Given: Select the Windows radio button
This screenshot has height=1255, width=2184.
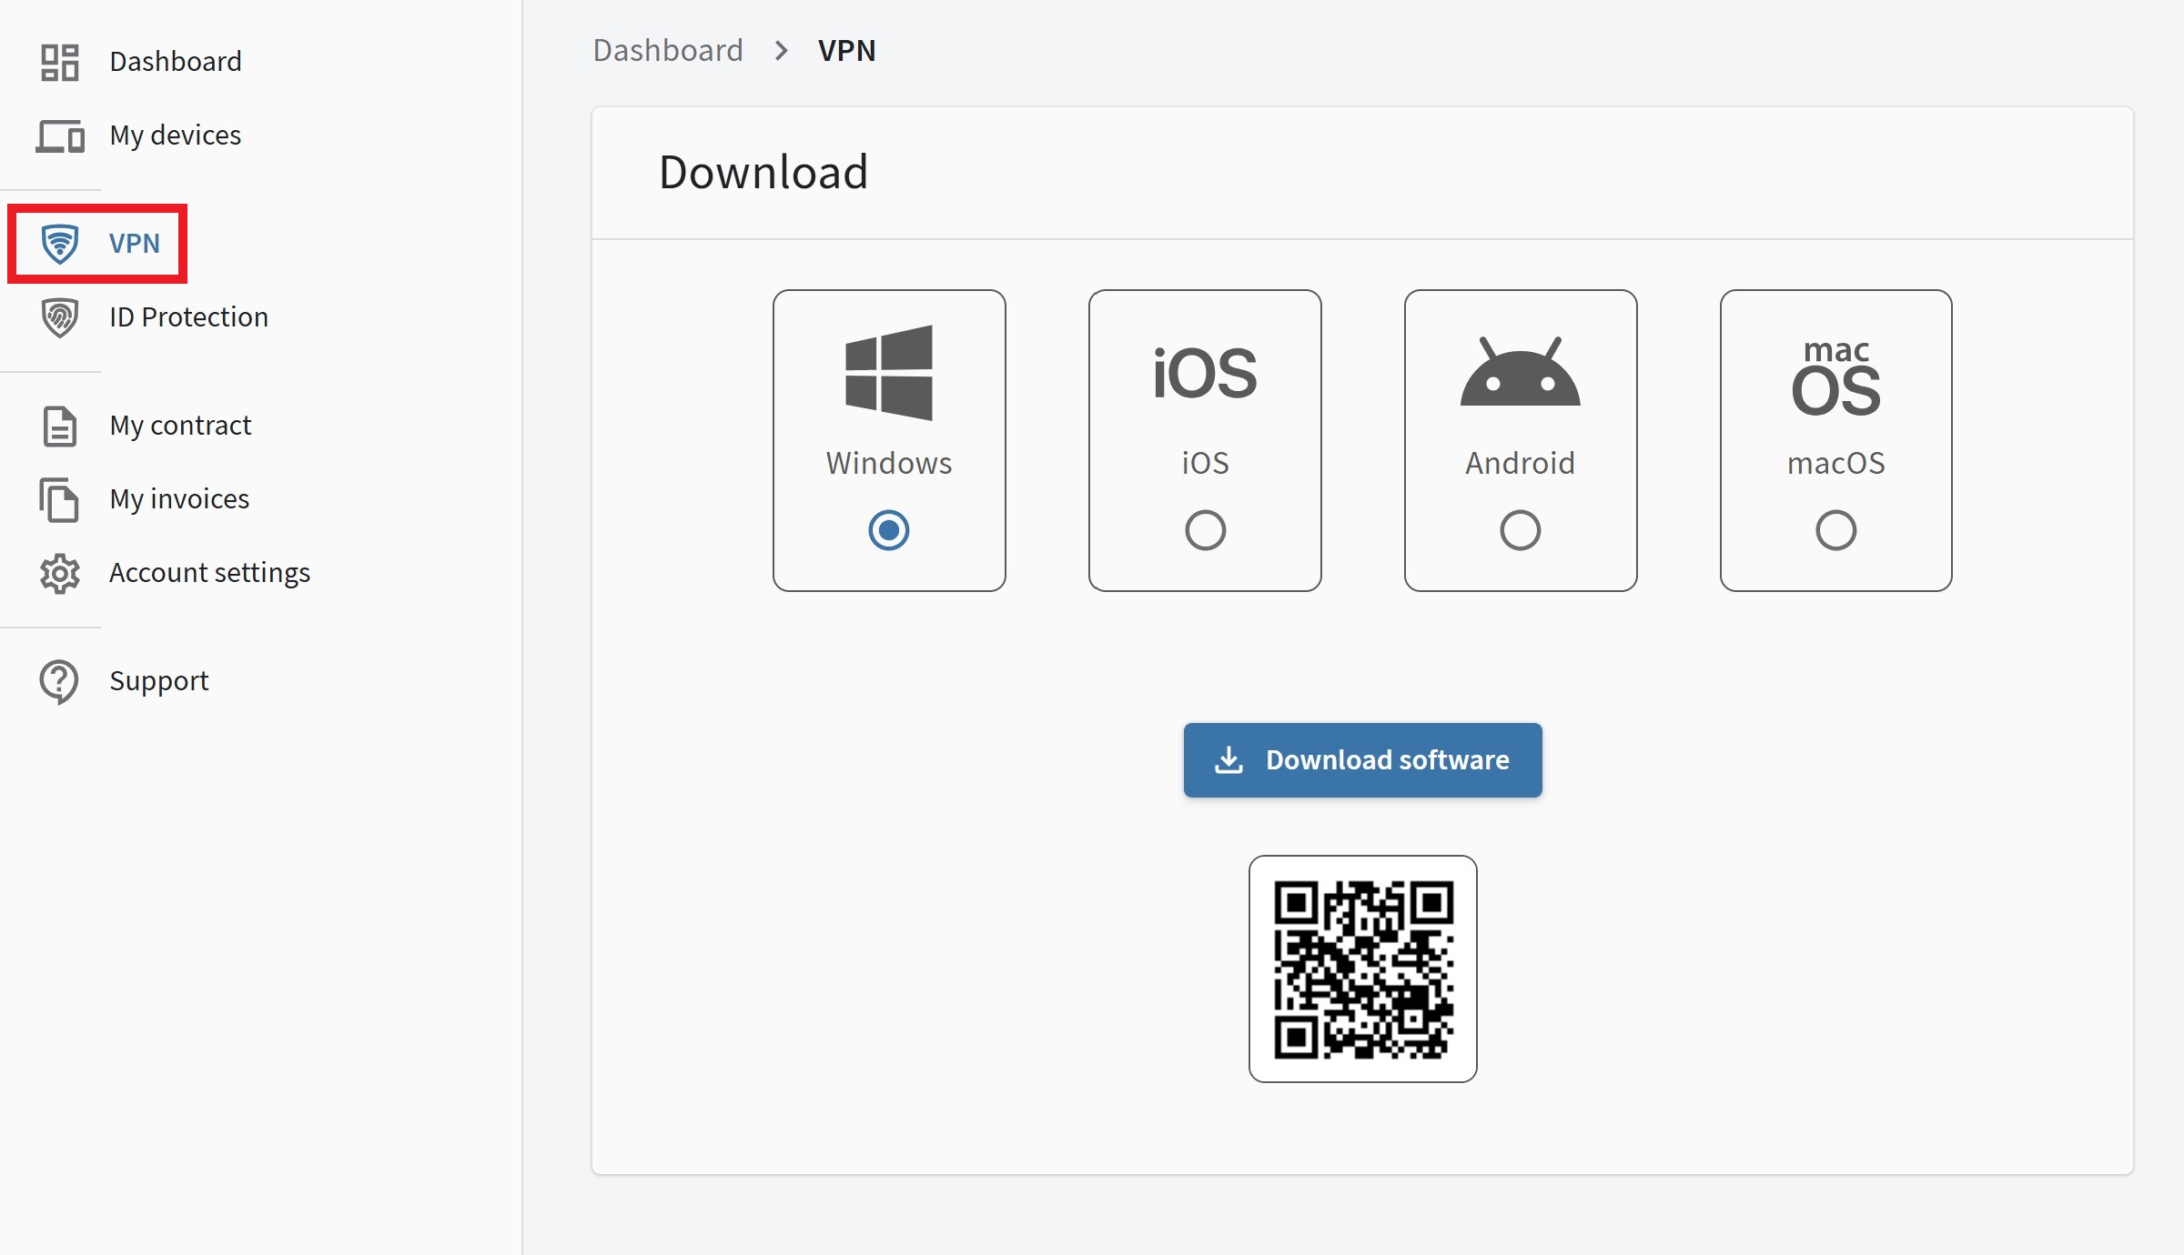Looking at the screenshot, I should tap(888, 530).
